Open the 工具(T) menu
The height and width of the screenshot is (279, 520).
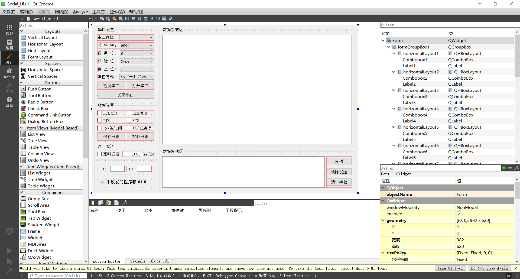tap(99, 12)
